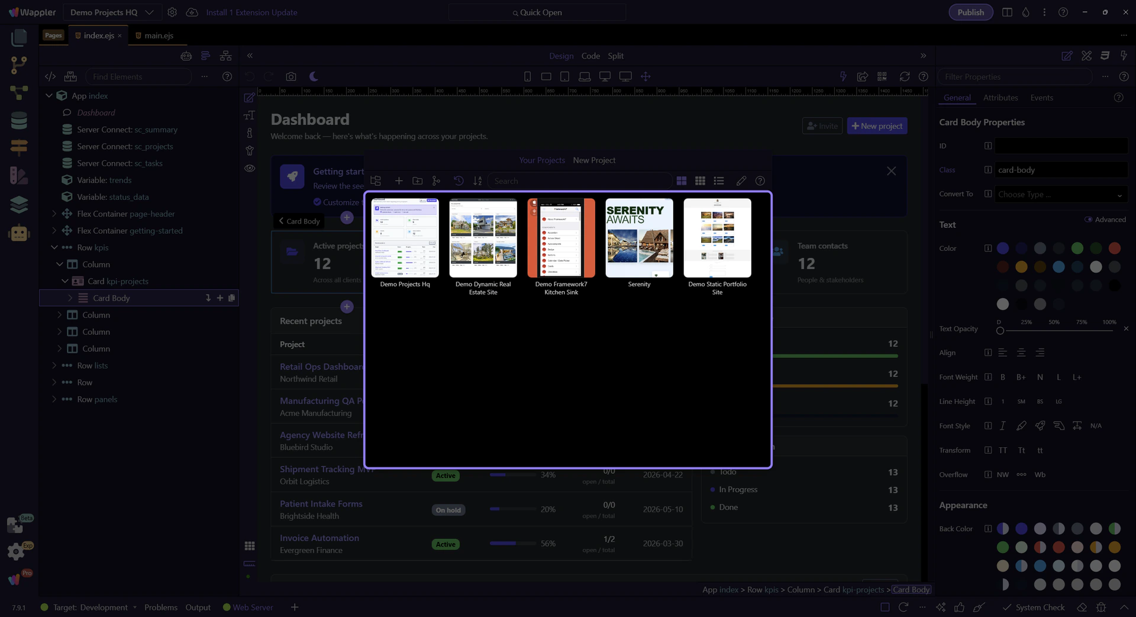Switch to the New Project tab
The image size is (1136, 617).
pos(594,160)
